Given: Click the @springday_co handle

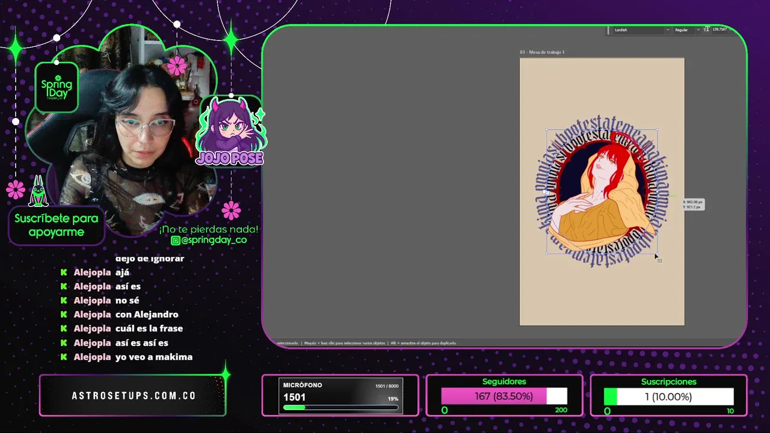Looking at the screenshot, I should (x=214, y=241).
